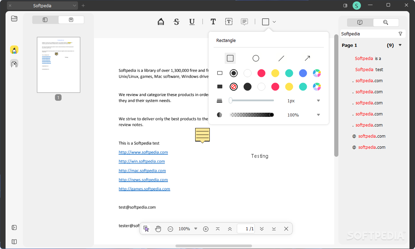Choose the line shape in popup
The image size is (415, 249).
pyautogui.click(x=281, y=58)
